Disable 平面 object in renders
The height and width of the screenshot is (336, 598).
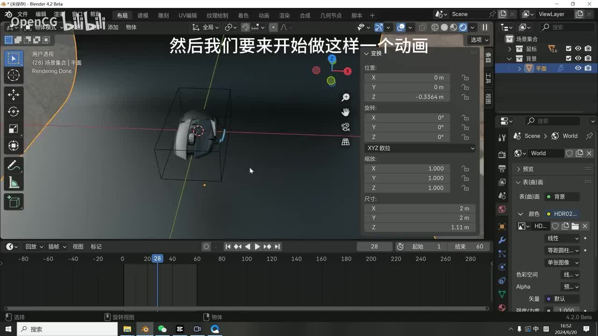tap(588, 68)
